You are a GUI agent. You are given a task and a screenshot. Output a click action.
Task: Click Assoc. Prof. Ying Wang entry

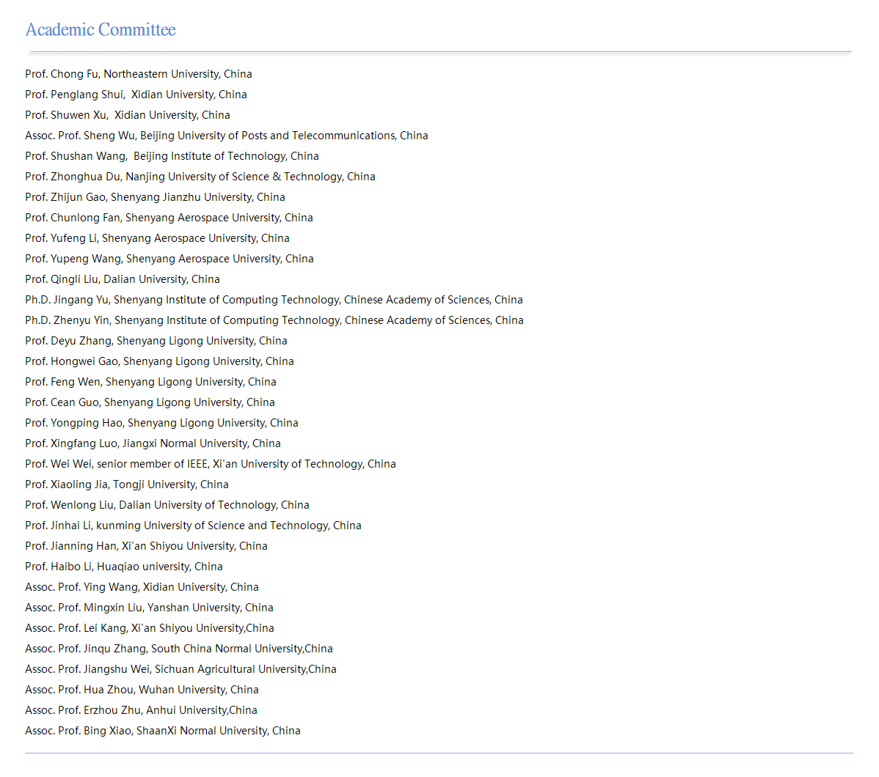(142, 588)
